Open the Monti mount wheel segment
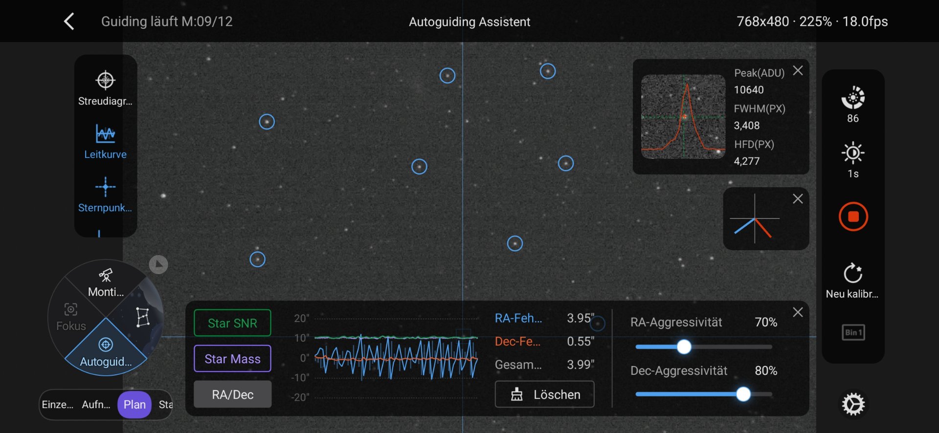The width and height of the screenshot is (939, 433). (106, 283)
